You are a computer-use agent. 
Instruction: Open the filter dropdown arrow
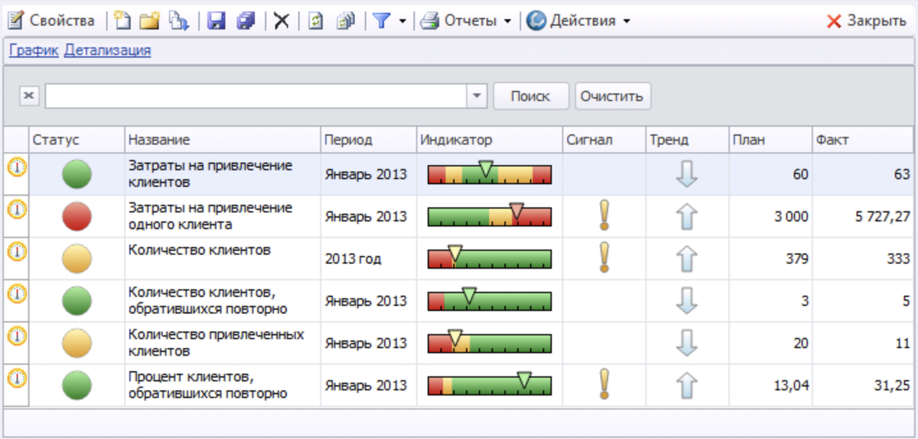(x=402, y=21)
